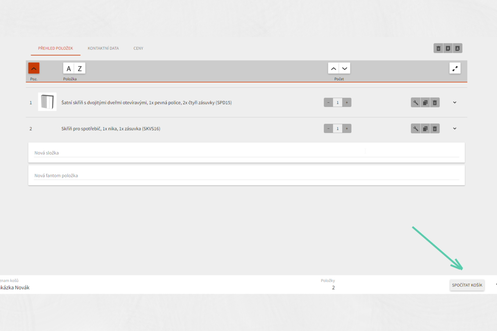Increase quantity of SPD15 wardrobe

pyautogui.click(x=347, y=103)
